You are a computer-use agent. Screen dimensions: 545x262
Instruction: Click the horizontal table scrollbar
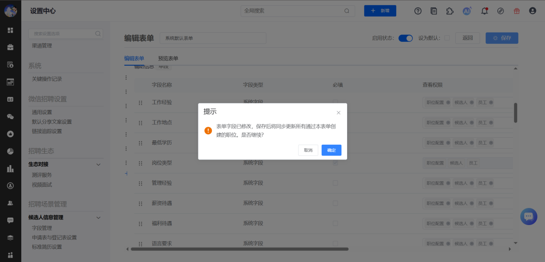tap(240, 249)
